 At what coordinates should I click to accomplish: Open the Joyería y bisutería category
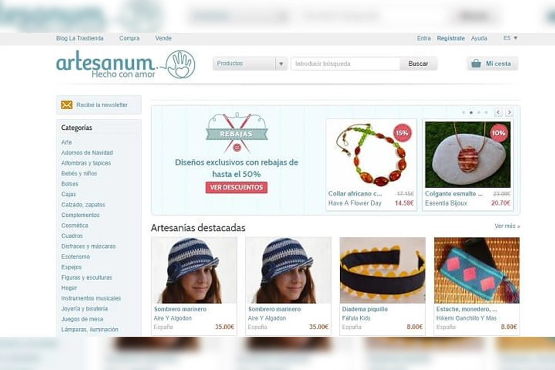click(x=84, y=308)
